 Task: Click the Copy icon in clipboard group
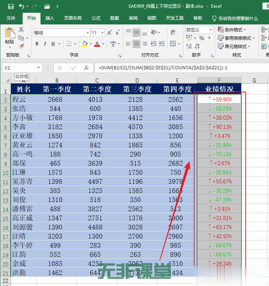point(21,38)
